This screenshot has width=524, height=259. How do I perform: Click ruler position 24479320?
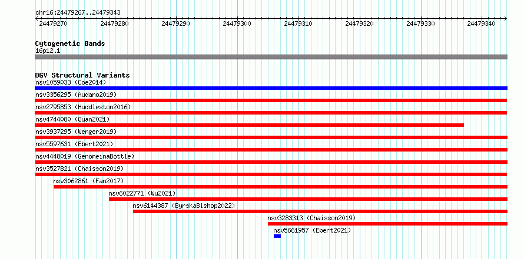(x=359, y=23)
